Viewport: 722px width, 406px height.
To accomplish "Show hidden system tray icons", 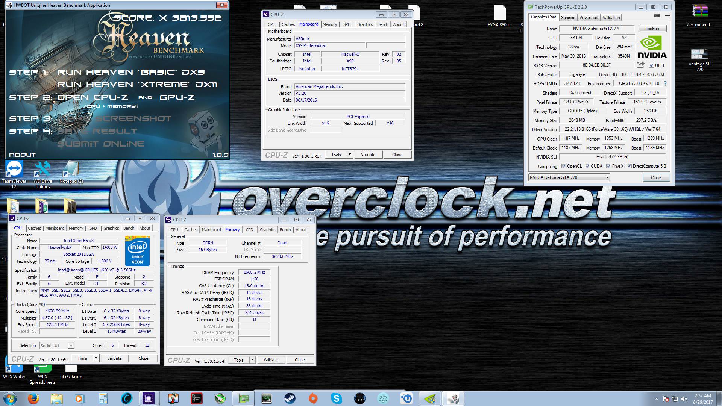I will 657,399.
